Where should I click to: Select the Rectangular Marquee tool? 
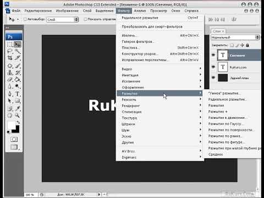coord(10,45)
